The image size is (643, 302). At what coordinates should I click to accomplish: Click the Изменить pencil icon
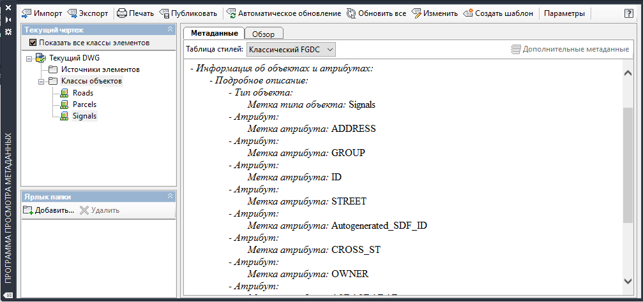coord(416,13)
